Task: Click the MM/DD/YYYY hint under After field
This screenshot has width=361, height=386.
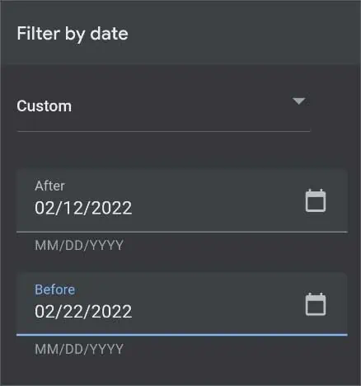Action: pos(79,245)
